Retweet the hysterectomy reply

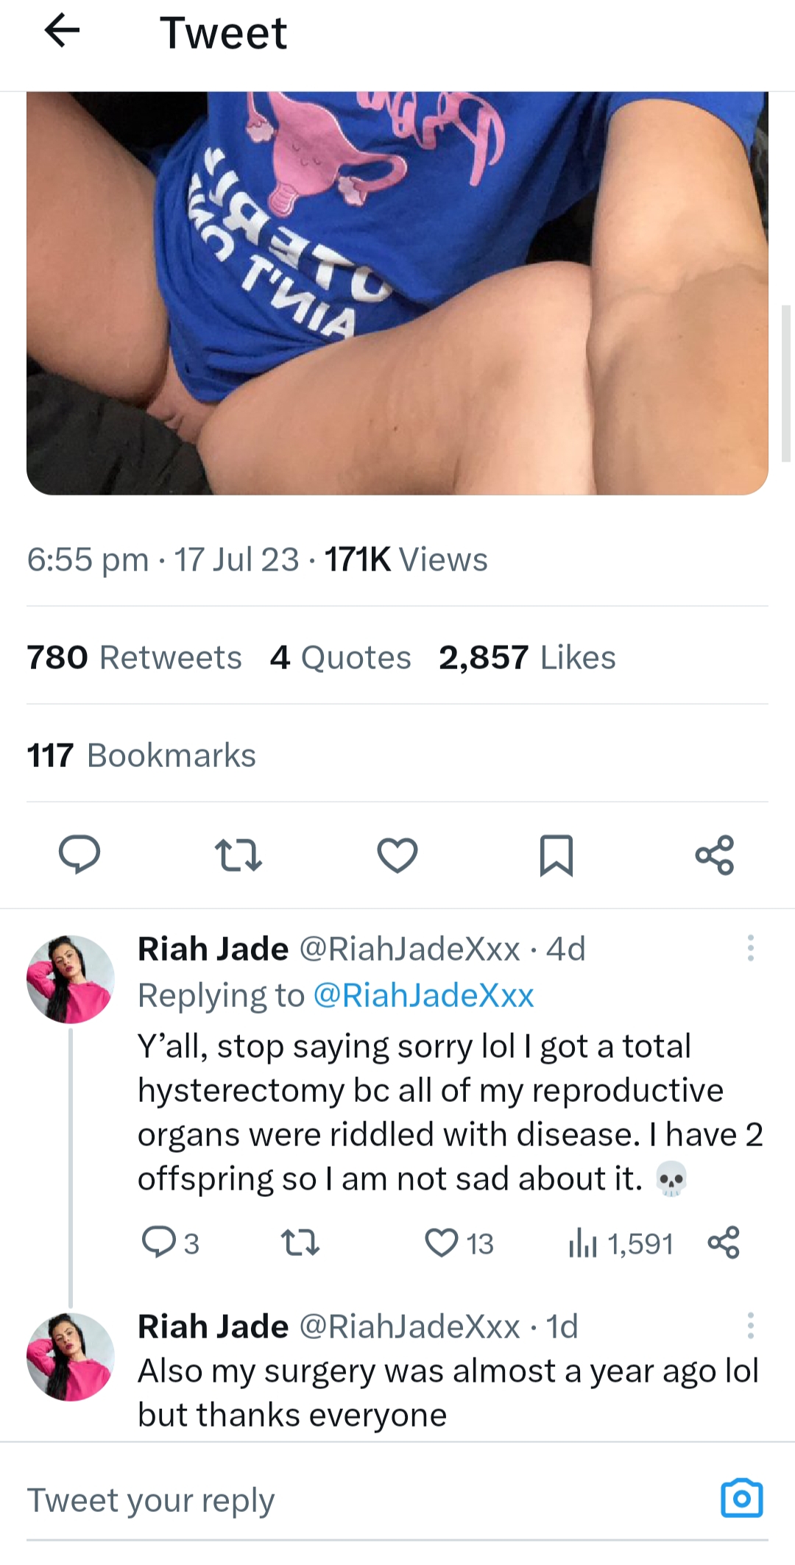point(300,1243)
